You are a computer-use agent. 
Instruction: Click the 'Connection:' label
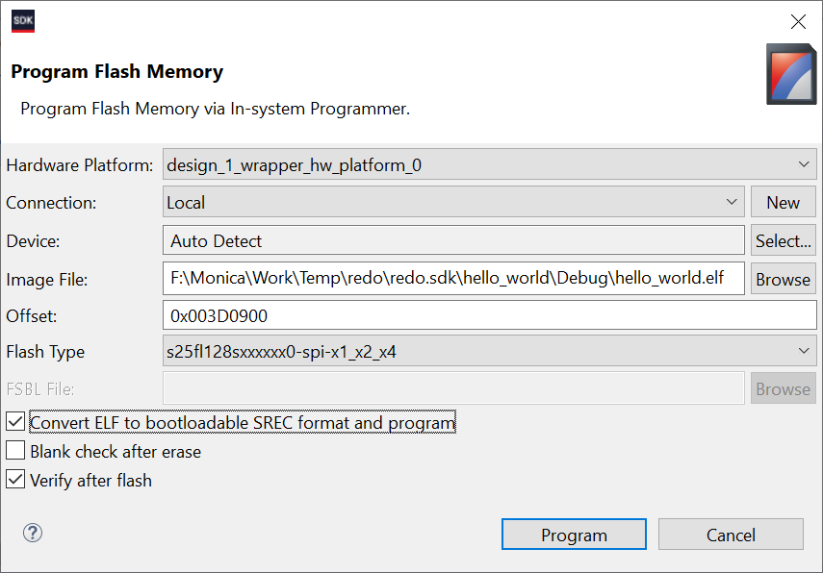pos(51,202)
